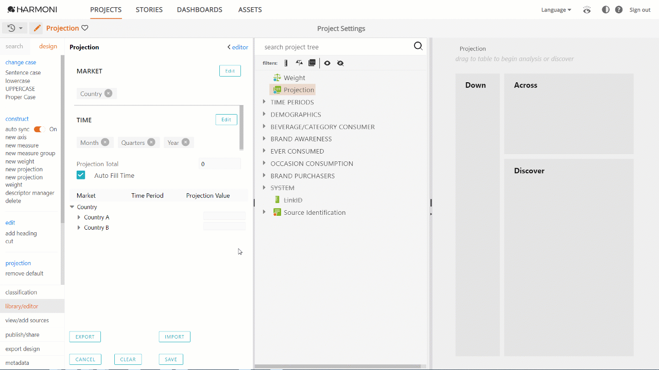This screenshot has width=659, height=370.
Task: Expand the DEMOGRAPHICS tree node
Action: [x=264, y=114]
